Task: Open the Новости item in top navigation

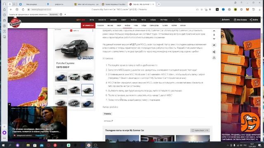Action: click(102, 20)
